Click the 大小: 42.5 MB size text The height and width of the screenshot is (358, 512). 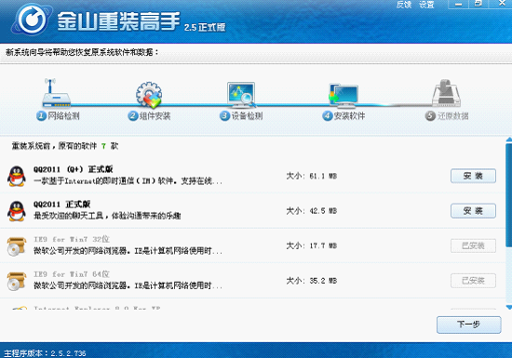point(312,211)
